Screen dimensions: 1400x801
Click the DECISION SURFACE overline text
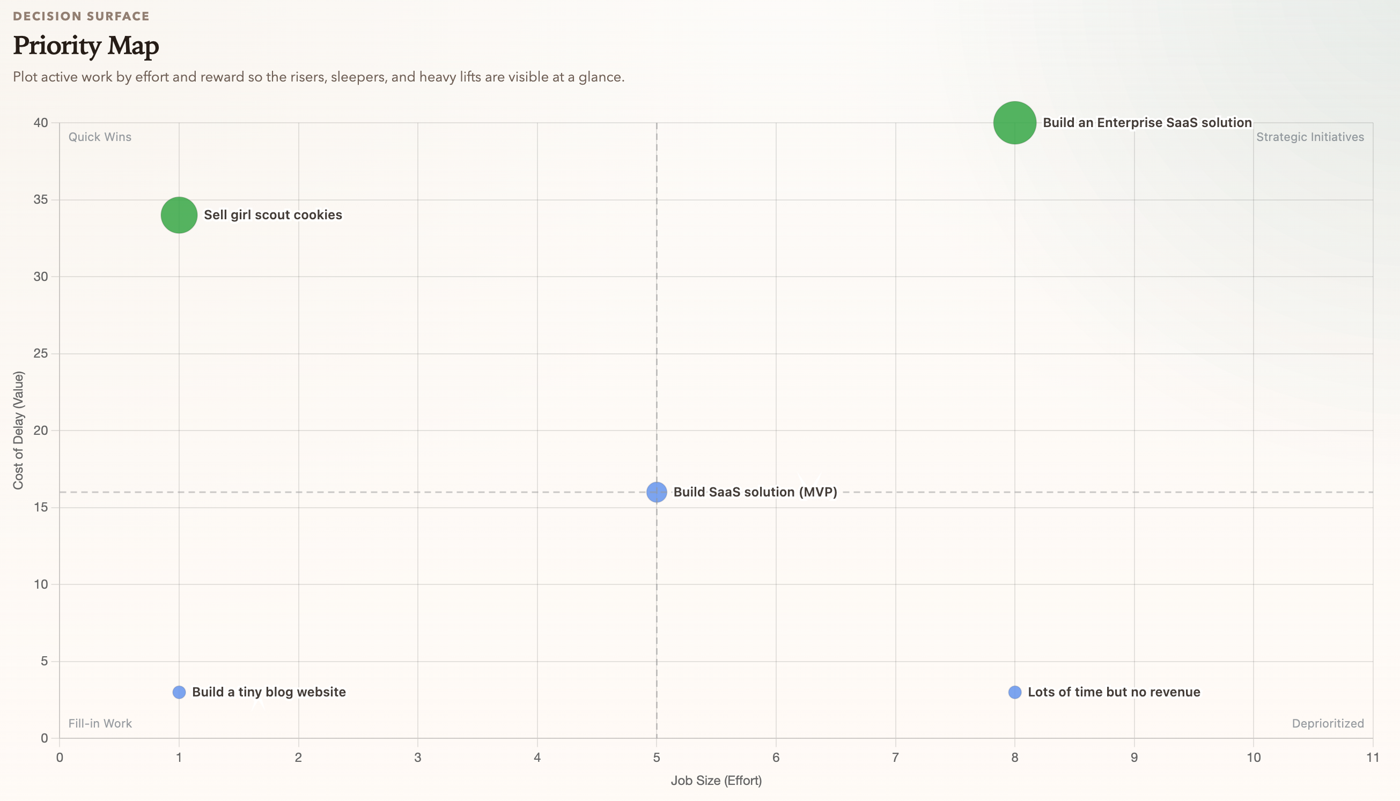tap(81, 17)
